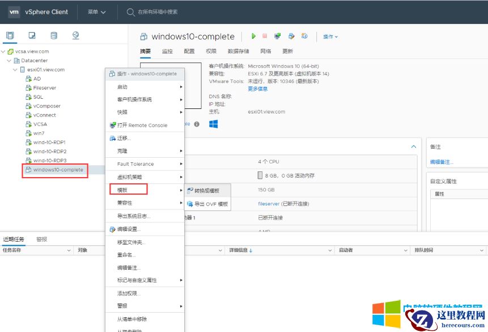Collapse the esxi01.view.com host node
This screenshot has height=332, width=488.
click(x=15, y=69)
